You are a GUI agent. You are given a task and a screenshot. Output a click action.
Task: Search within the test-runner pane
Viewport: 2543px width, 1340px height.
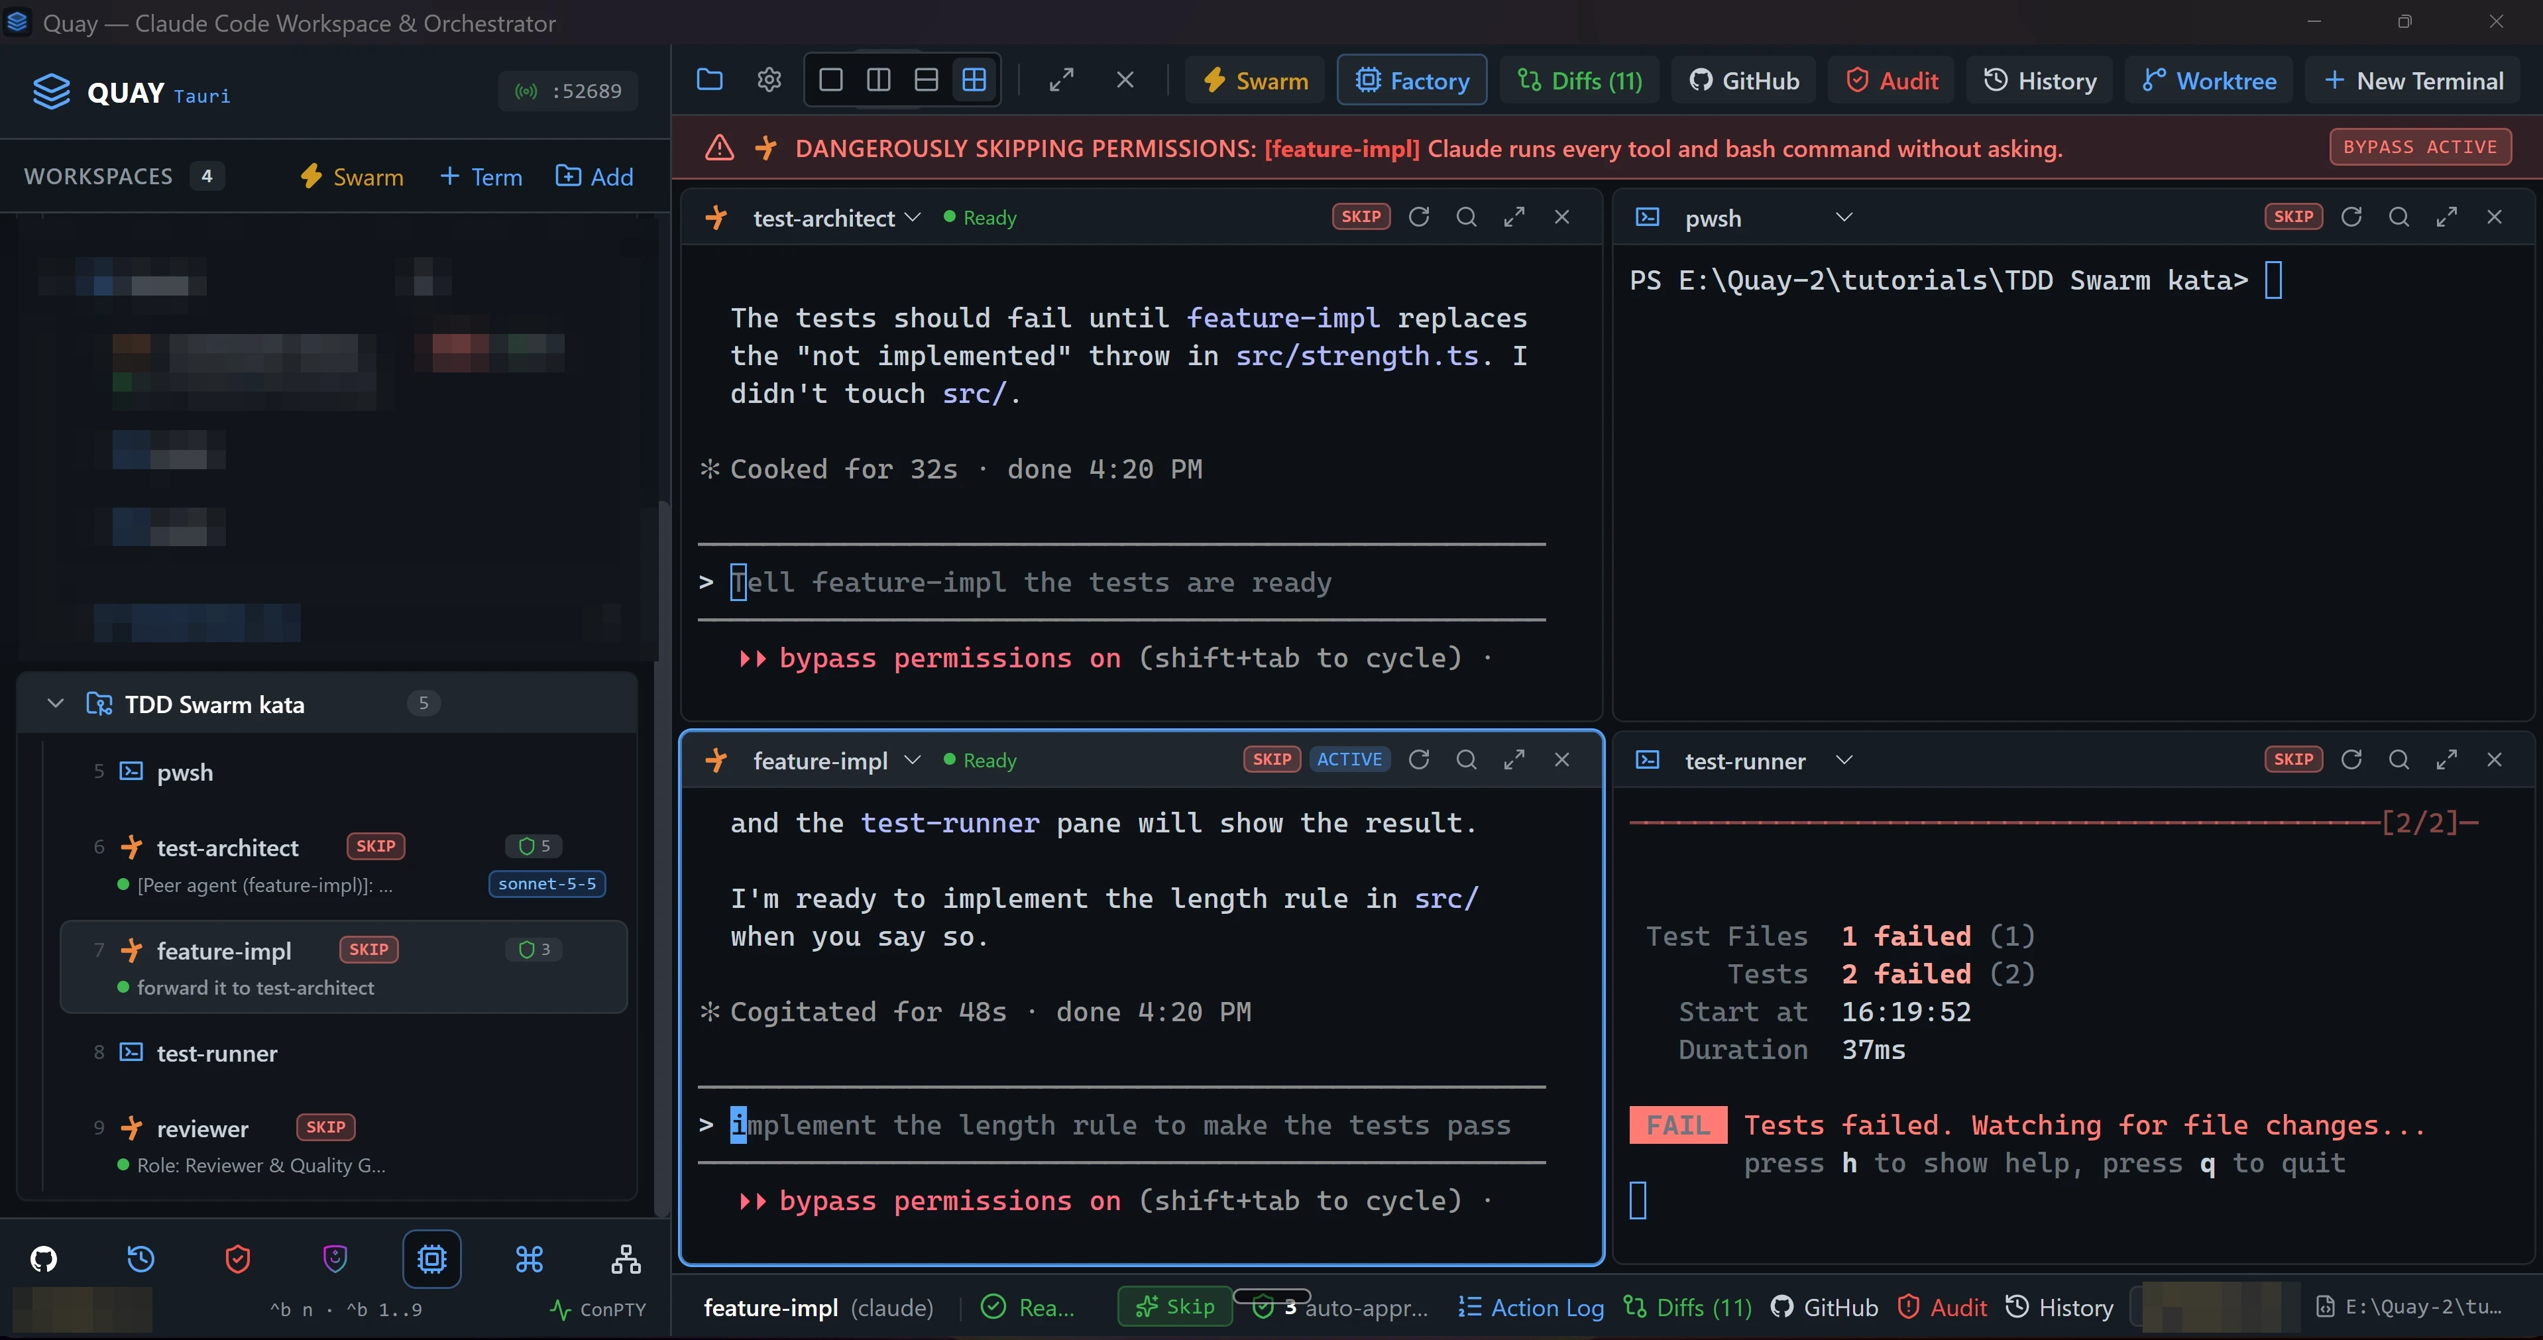coord(2399,759)
